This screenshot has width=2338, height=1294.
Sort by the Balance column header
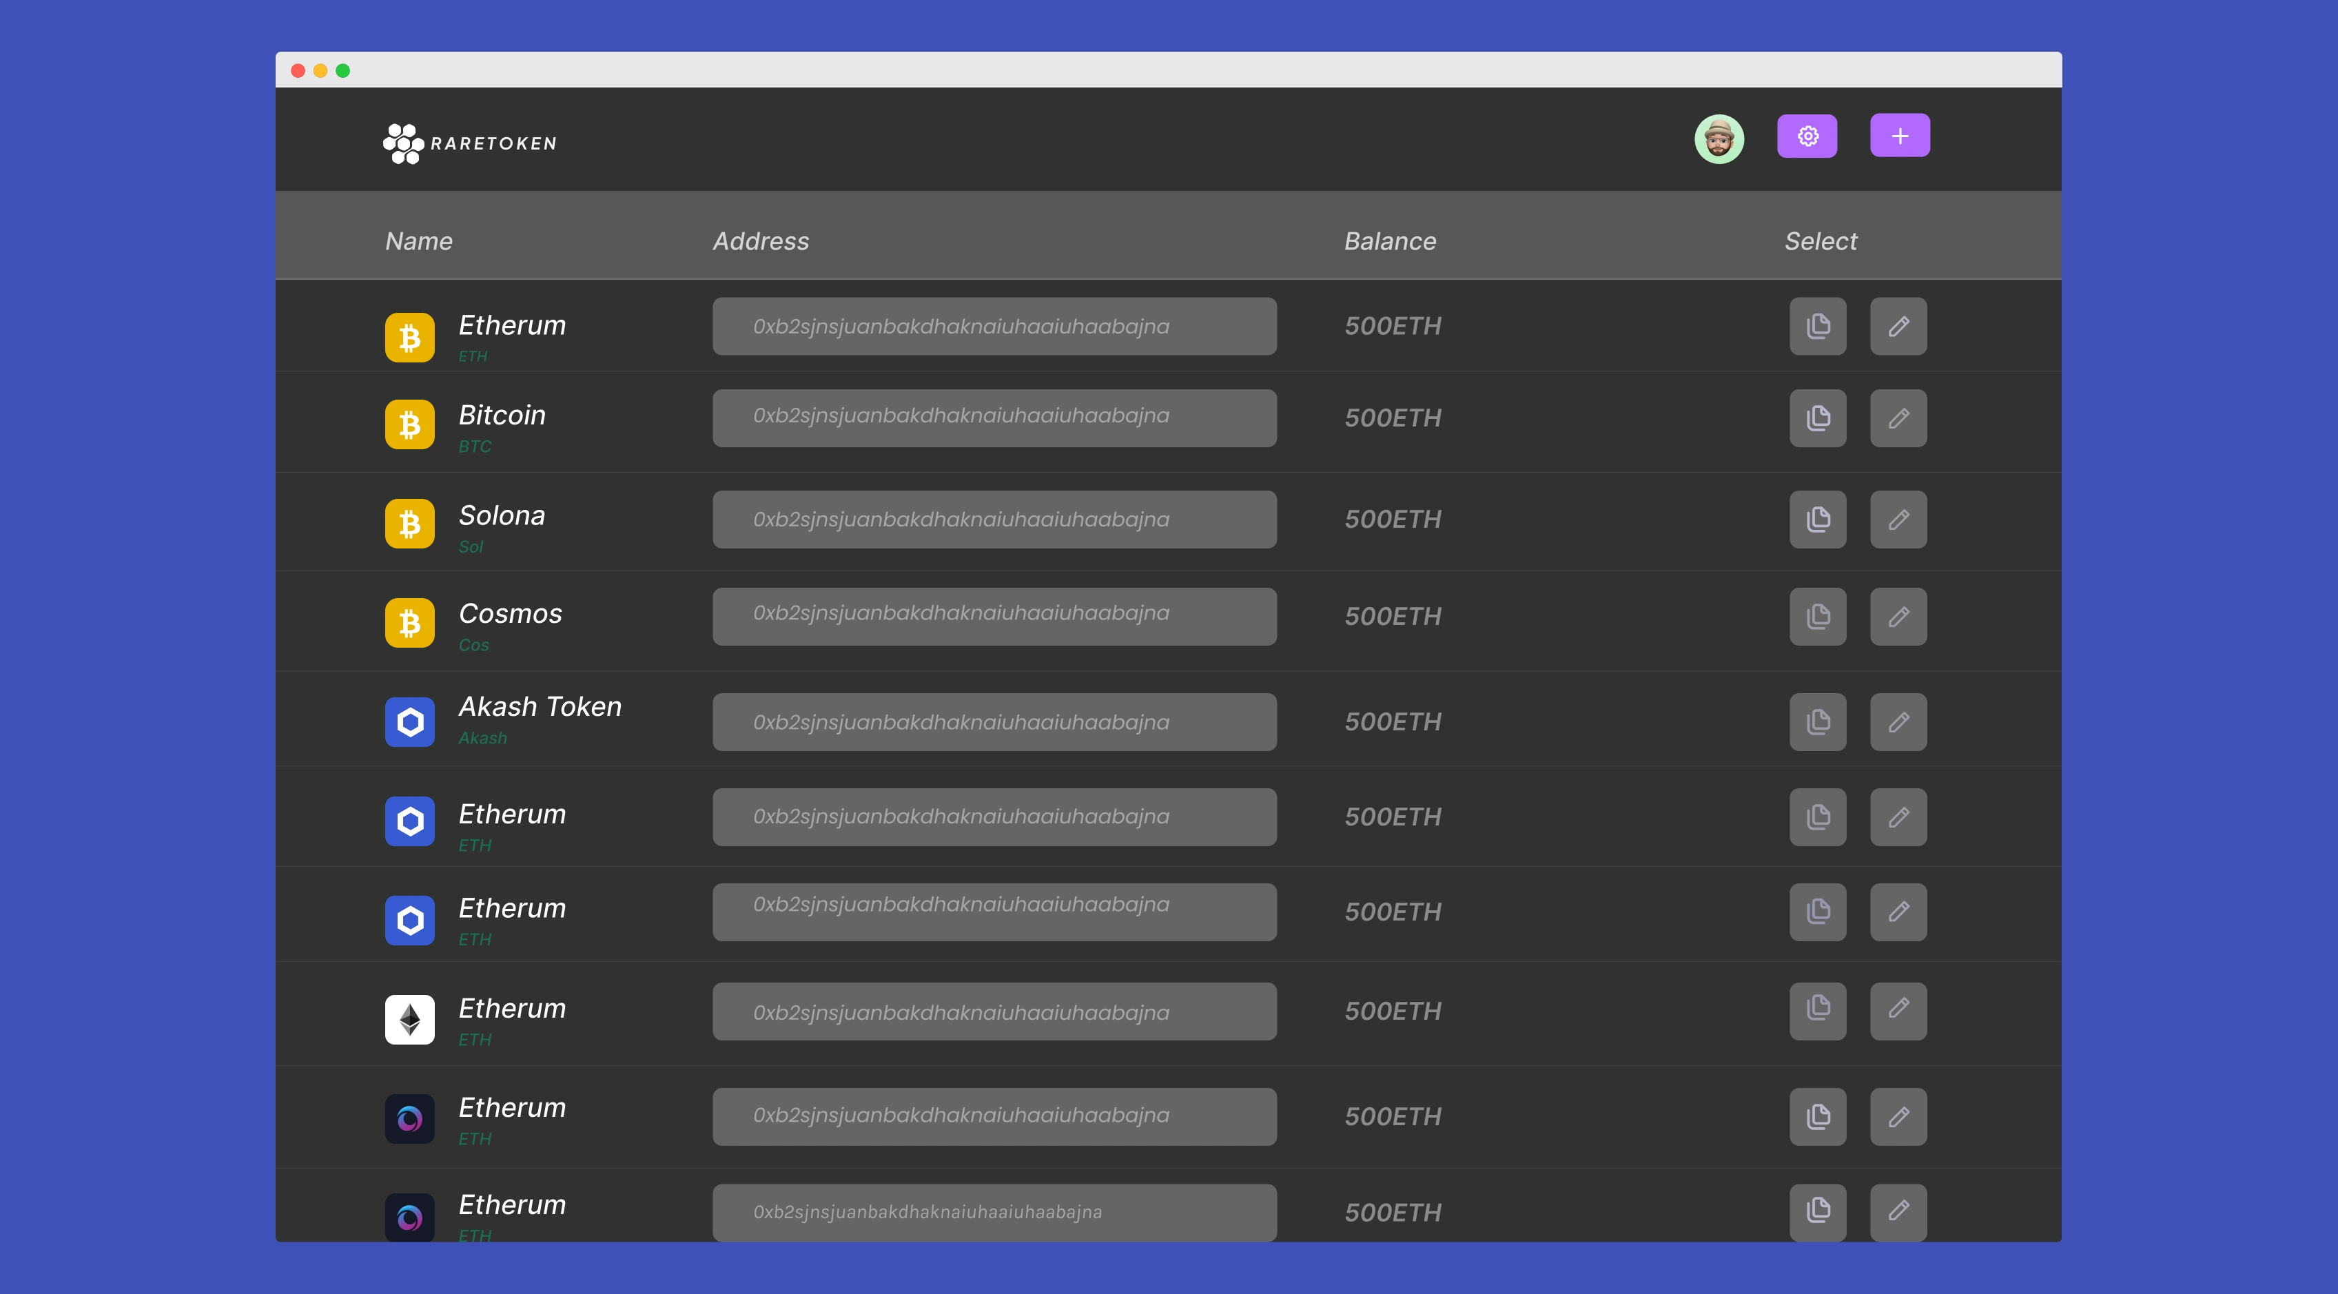point(1390,241)
